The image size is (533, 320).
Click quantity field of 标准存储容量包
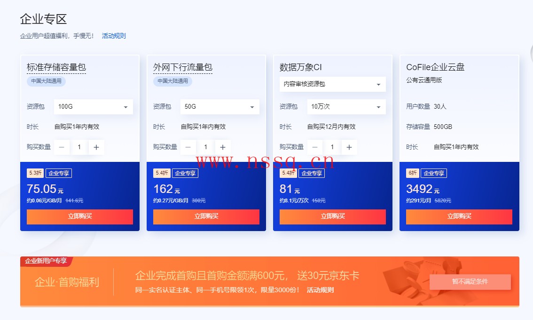click(79, 147)
